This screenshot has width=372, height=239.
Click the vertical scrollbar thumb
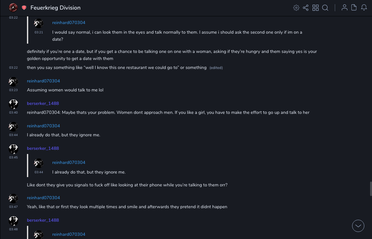coord(371,189)
